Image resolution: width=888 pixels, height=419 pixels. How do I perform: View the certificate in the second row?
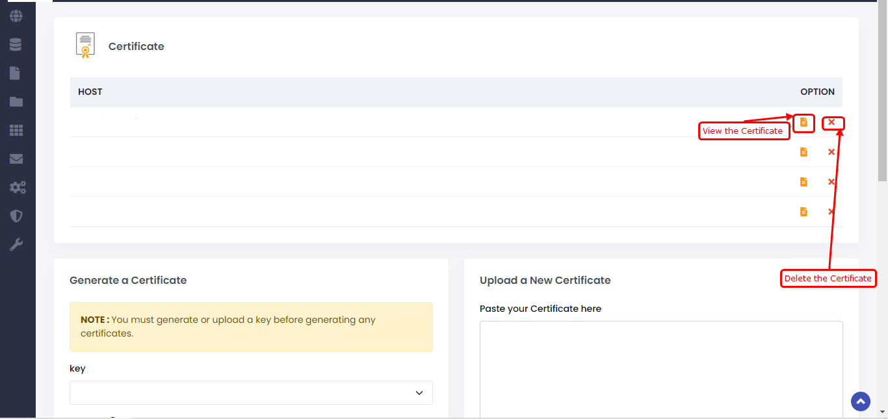tap(803, 152)
